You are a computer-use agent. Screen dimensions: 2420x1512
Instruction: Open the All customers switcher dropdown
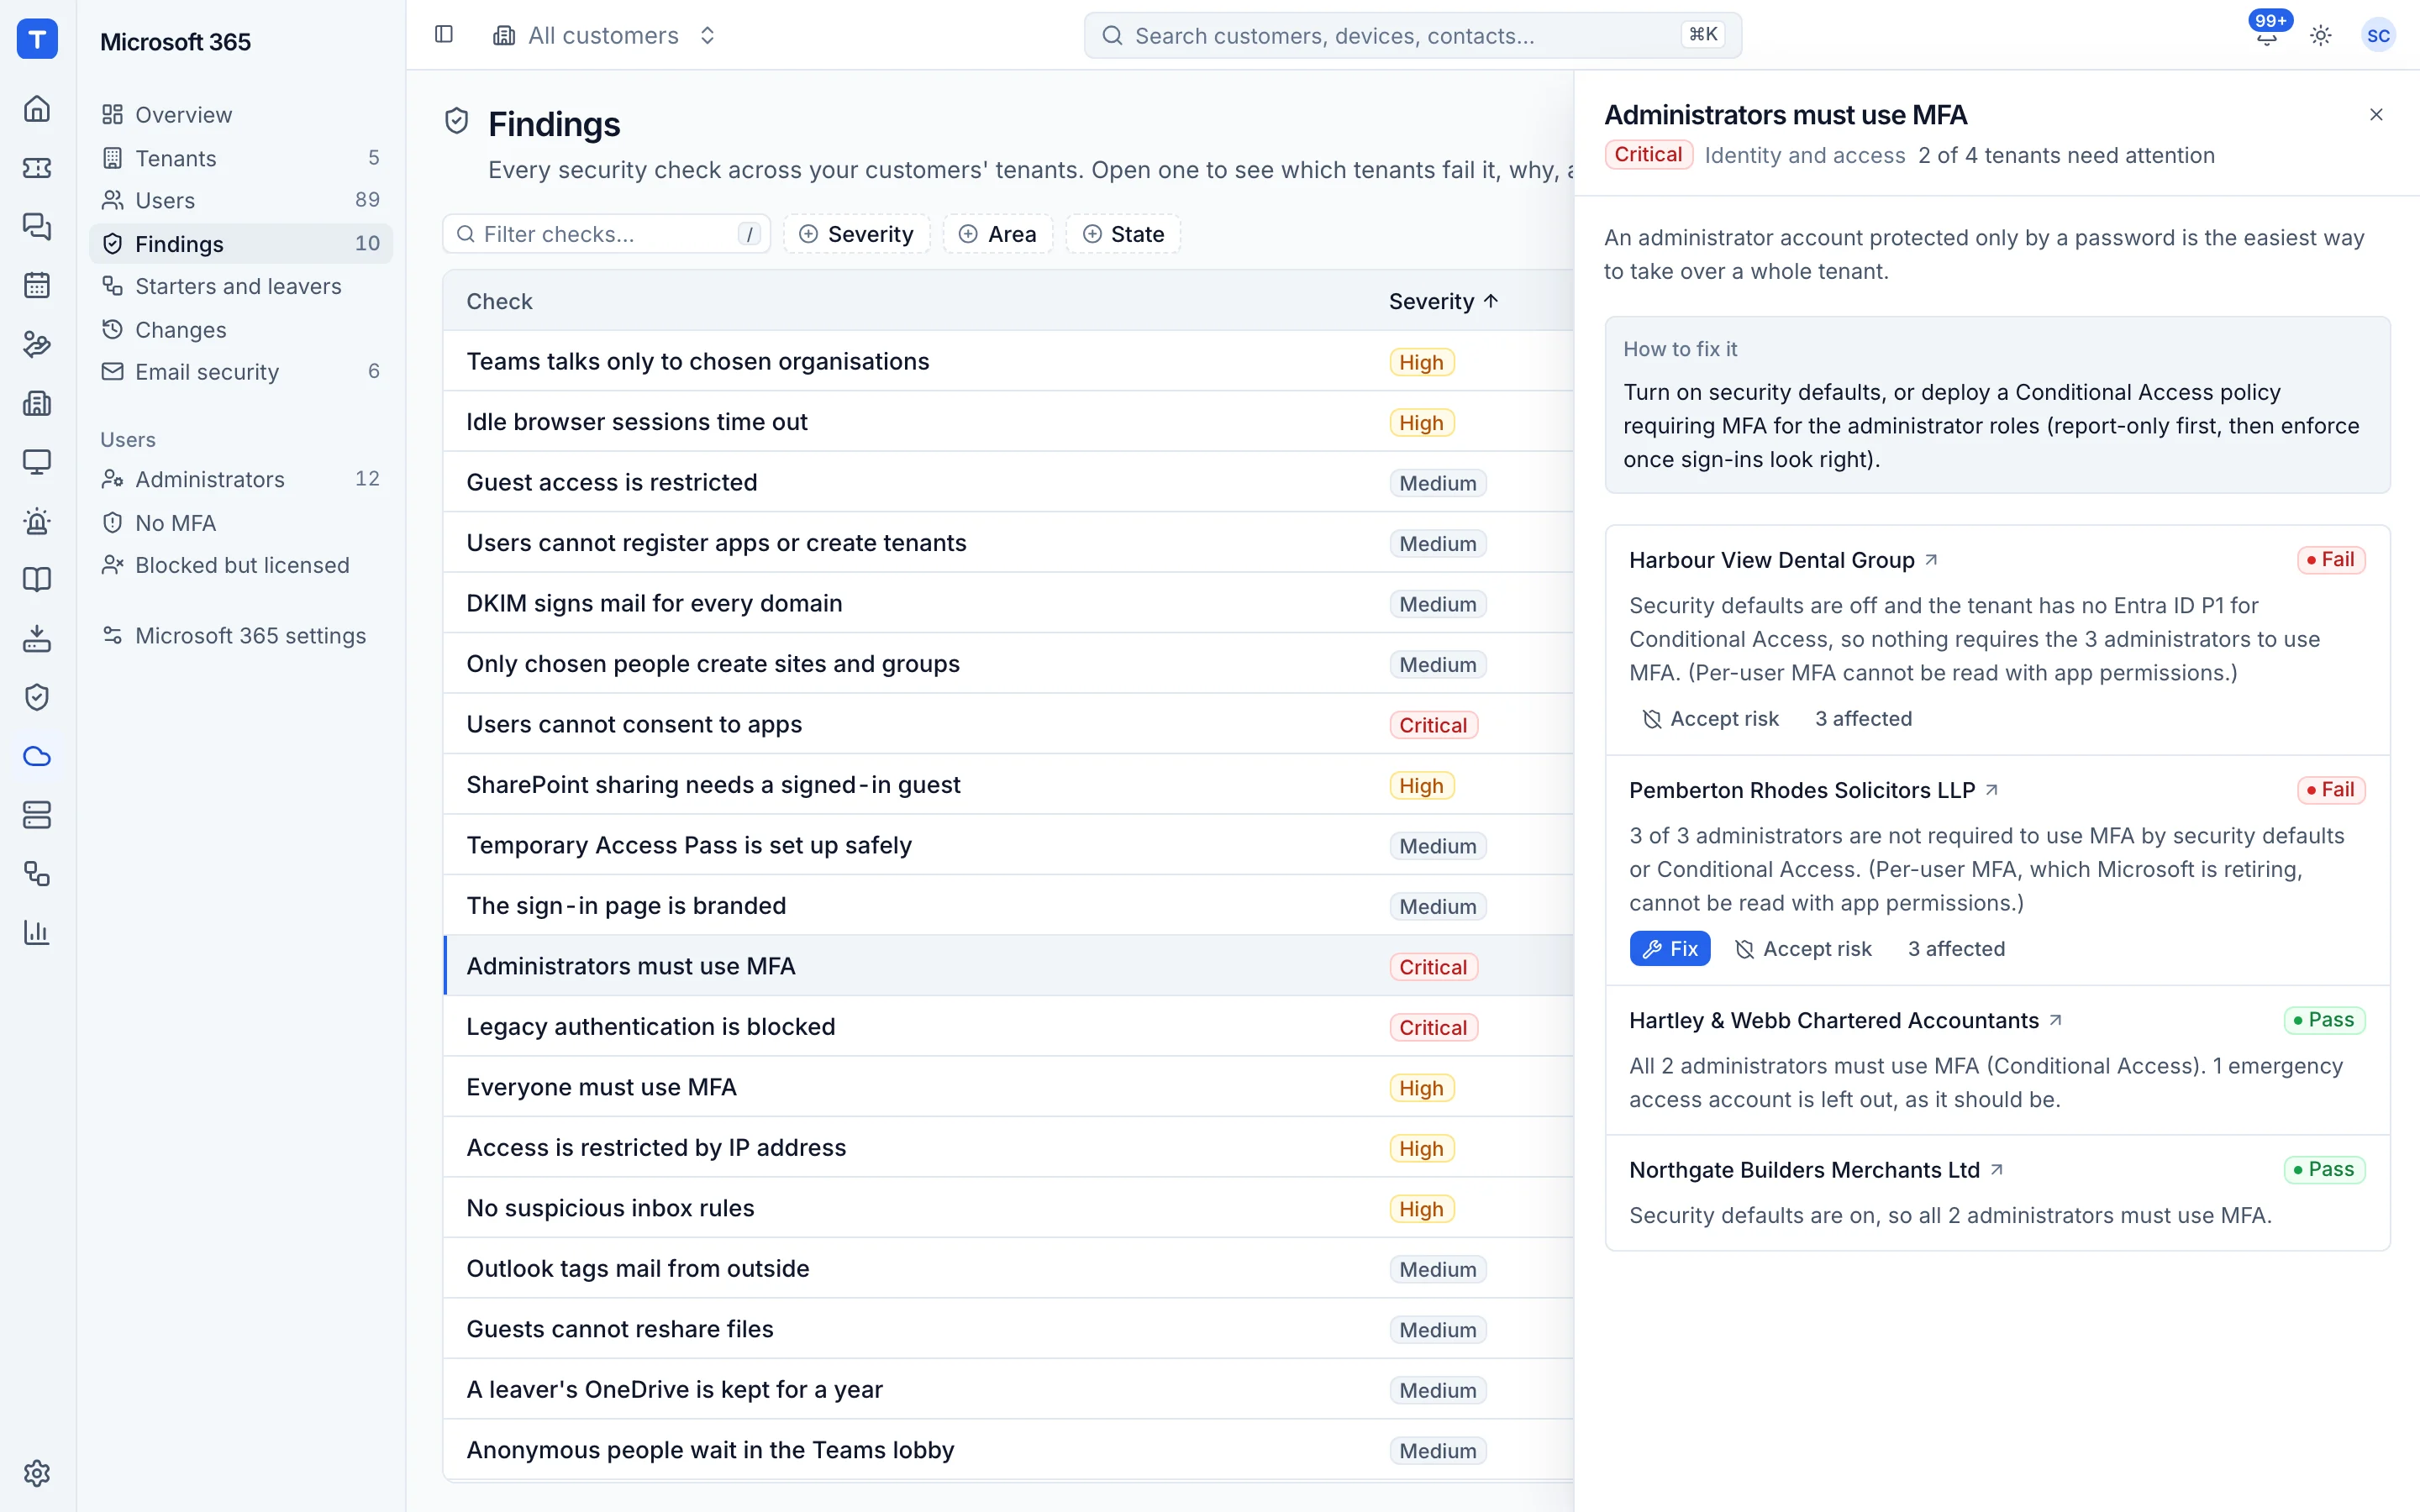(606, 35)
